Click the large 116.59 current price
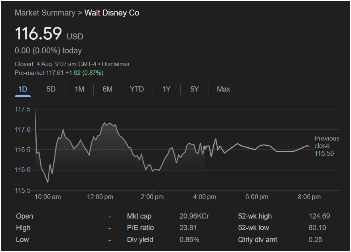 (x=38, y=33)
